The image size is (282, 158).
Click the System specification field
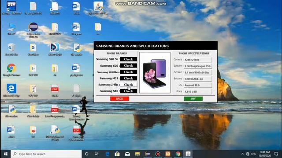(x=198, y=66)
